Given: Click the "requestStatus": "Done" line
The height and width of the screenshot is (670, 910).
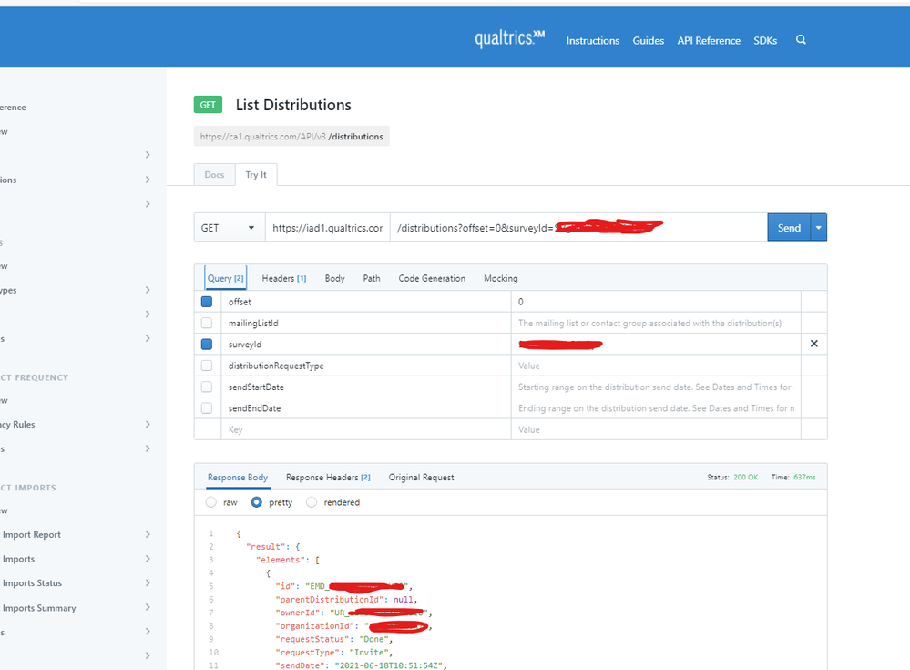Looking at the screenshot, I should [x=333, y=639].
